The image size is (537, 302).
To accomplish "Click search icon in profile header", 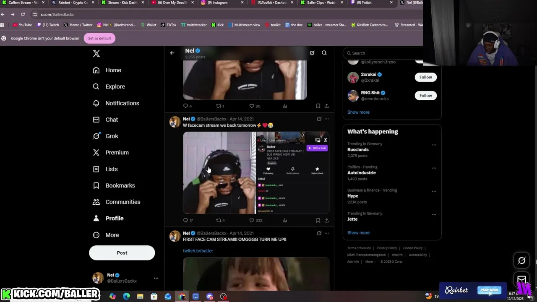I will (x=324, y=53).
